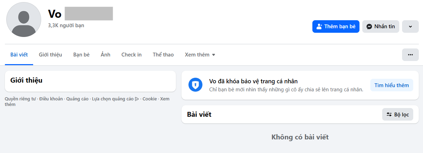
Task: Click the Tìm hiểu thêm button
Action: [392, 85]
